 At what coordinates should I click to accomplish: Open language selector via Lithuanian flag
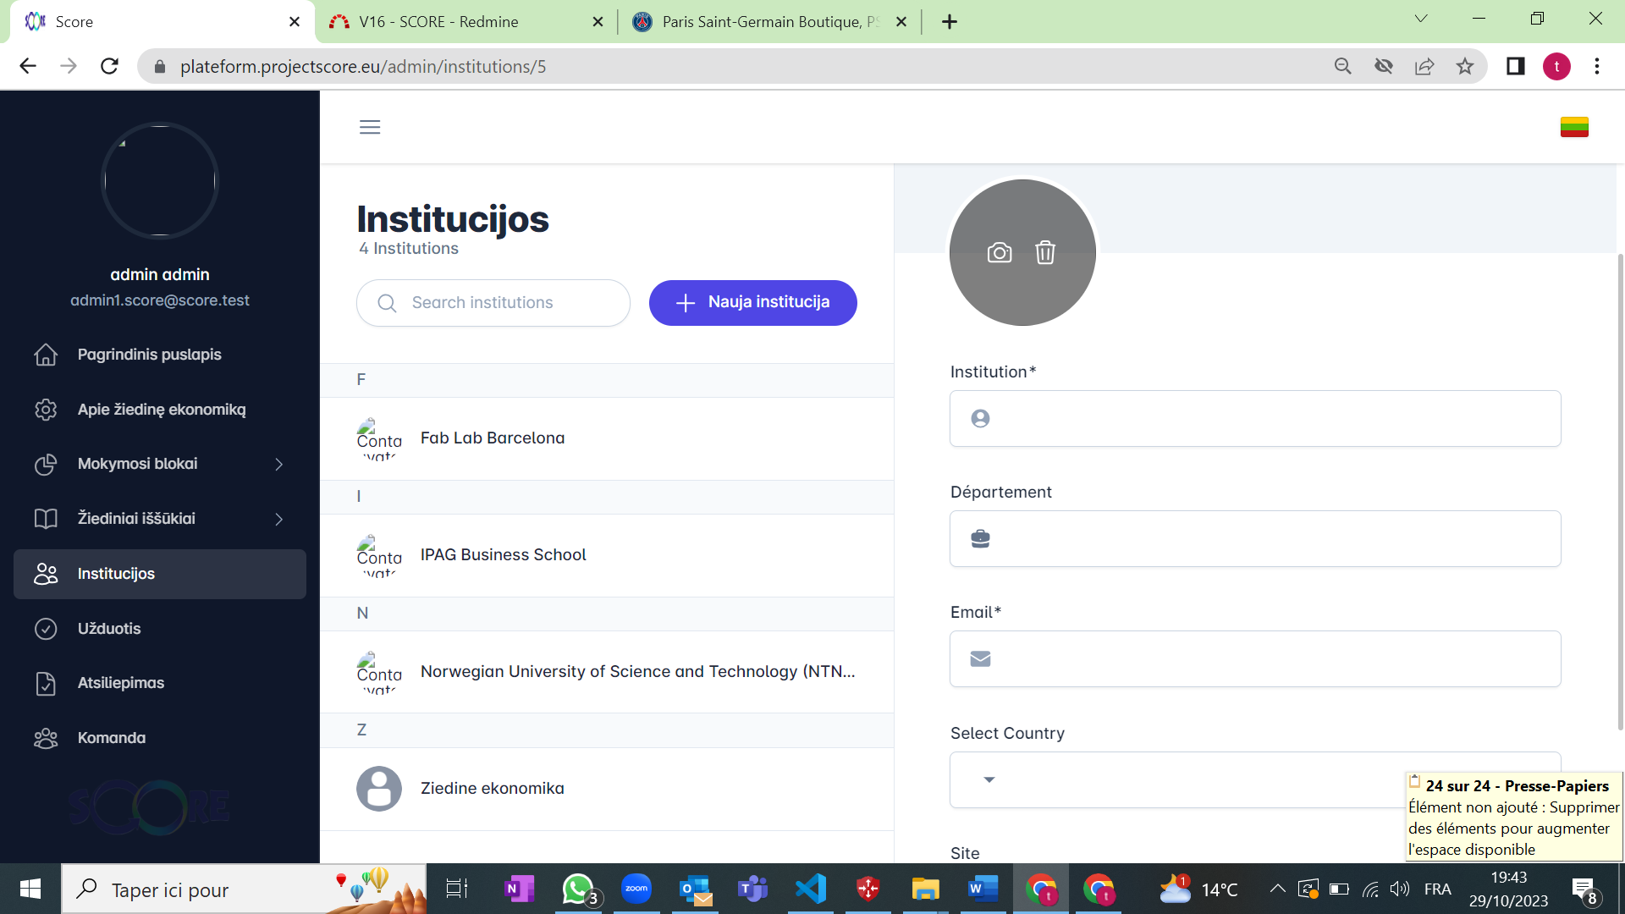(1574, 127)
